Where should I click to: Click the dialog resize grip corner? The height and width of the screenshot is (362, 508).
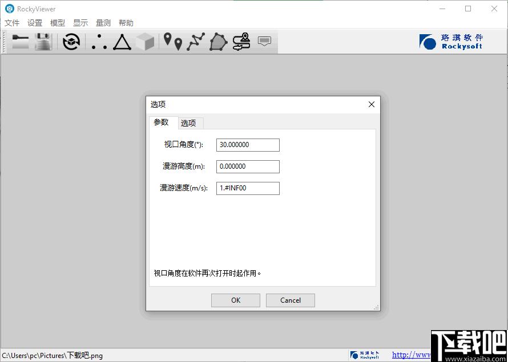pos(377,307)
